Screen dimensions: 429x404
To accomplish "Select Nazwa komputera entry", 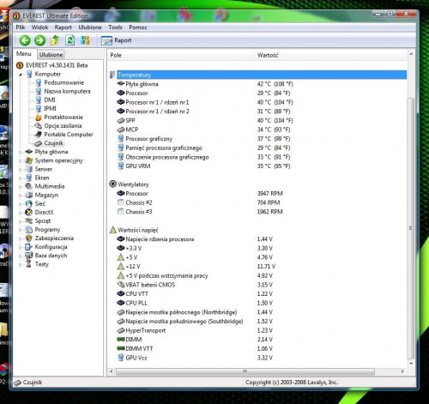I will pyautogui.click(x=67, y=91).
